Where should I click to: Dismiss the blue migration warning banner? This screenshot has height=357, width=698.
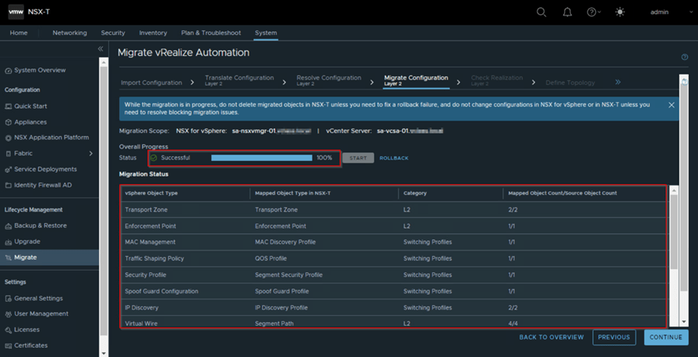(x=672, y=105)
